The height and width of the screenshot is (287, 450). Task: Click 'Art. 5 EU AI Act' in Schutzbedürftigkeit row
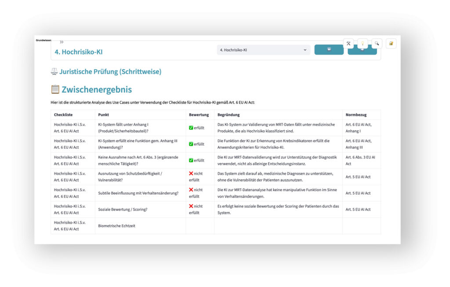tap(362, 177)
